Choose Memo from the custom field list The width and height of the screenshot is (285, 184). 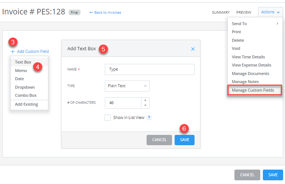(29, 71)
